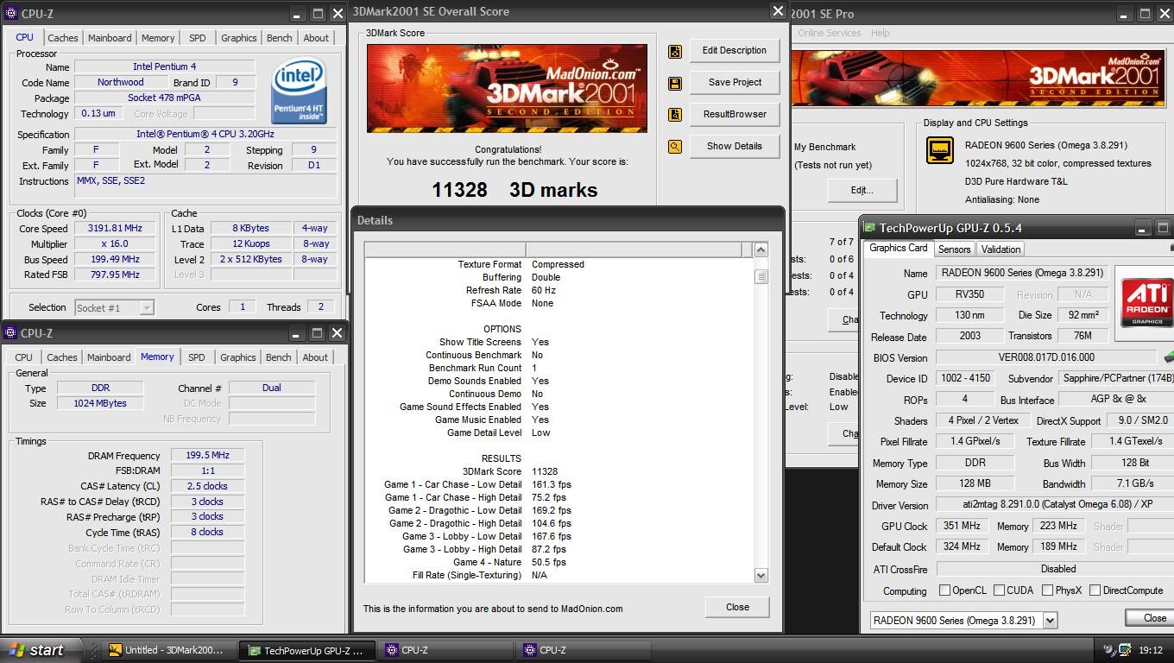
Task: Click the ResultBrowser icon
Action: pos(675,115)
